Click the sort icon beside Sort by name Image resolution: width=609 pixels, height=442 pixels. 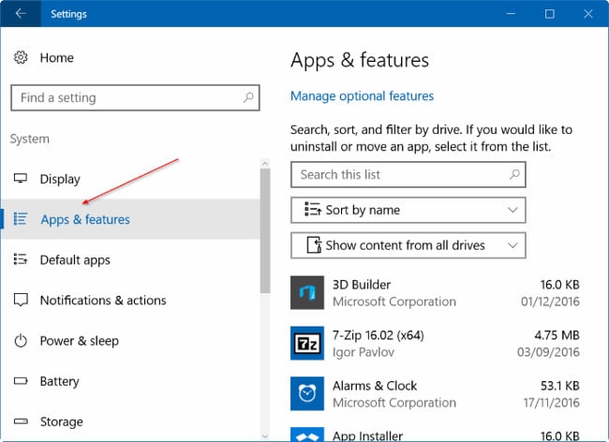tap(313, 210)
